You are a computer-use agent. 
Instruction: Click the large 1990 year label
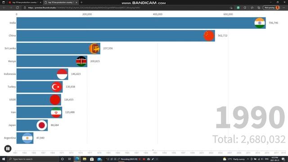[250, 117]
